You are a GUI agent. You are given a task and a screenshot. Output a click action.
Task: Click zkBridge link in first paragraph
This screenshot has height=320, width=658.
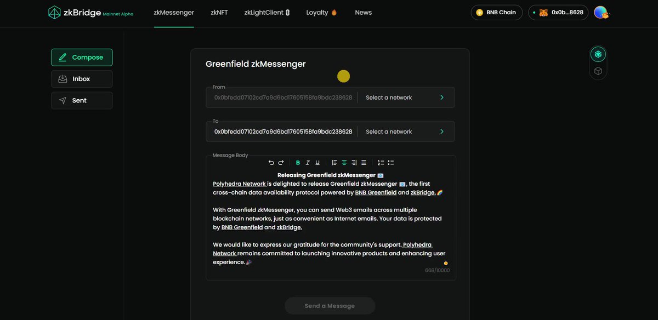tap(423, 193)
